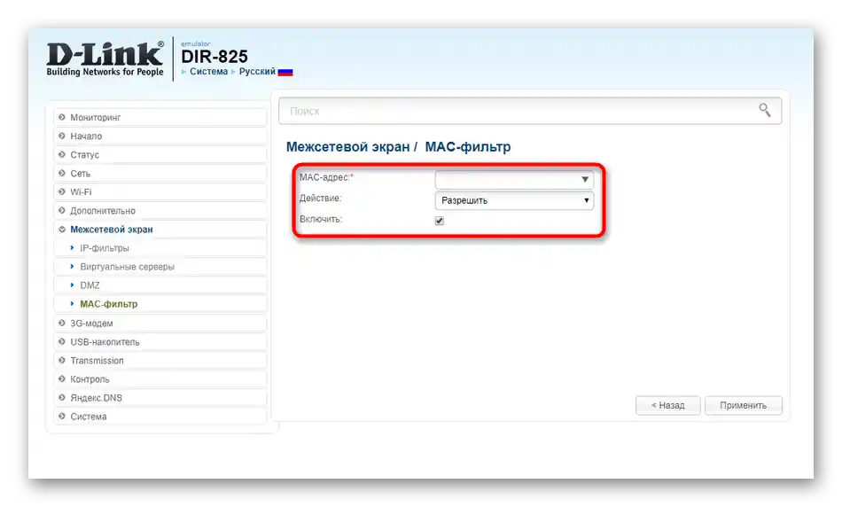Click the Russian flag language icon
Screen dimensions: 842x507
285,72
